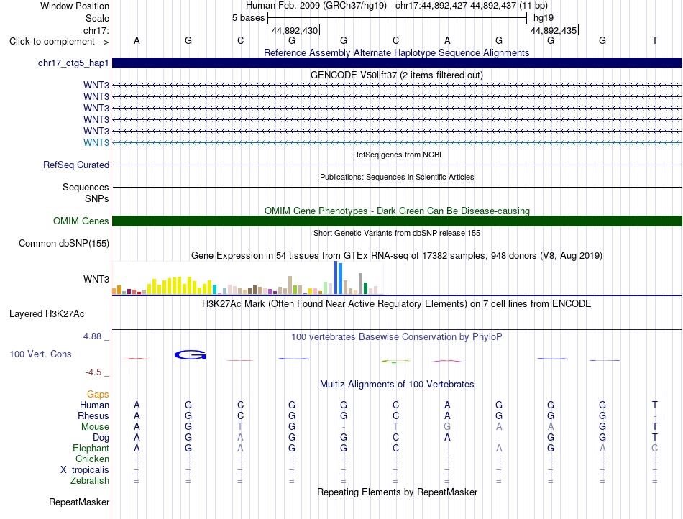Click the large blue G in the PhyloP conservation track
The height and width of the screenshot is (519, 683).
pyautogui.click(x=190, y=355)
